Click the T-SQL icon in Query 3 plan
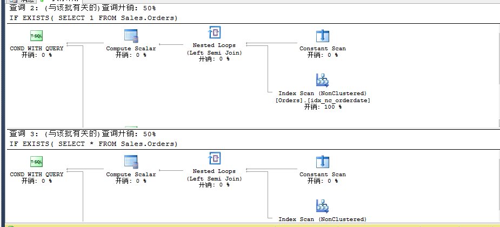 36,162
